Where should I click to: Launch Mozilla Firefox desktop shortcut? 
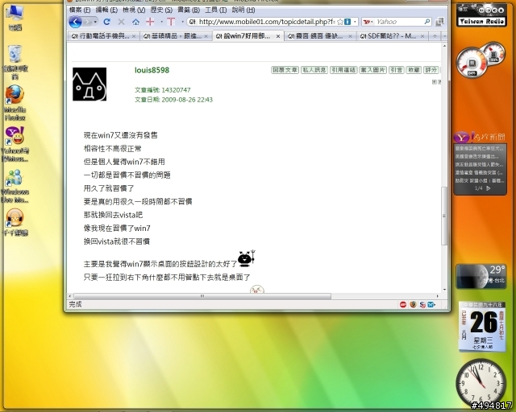pyautogui.click(x=15, y=103)
